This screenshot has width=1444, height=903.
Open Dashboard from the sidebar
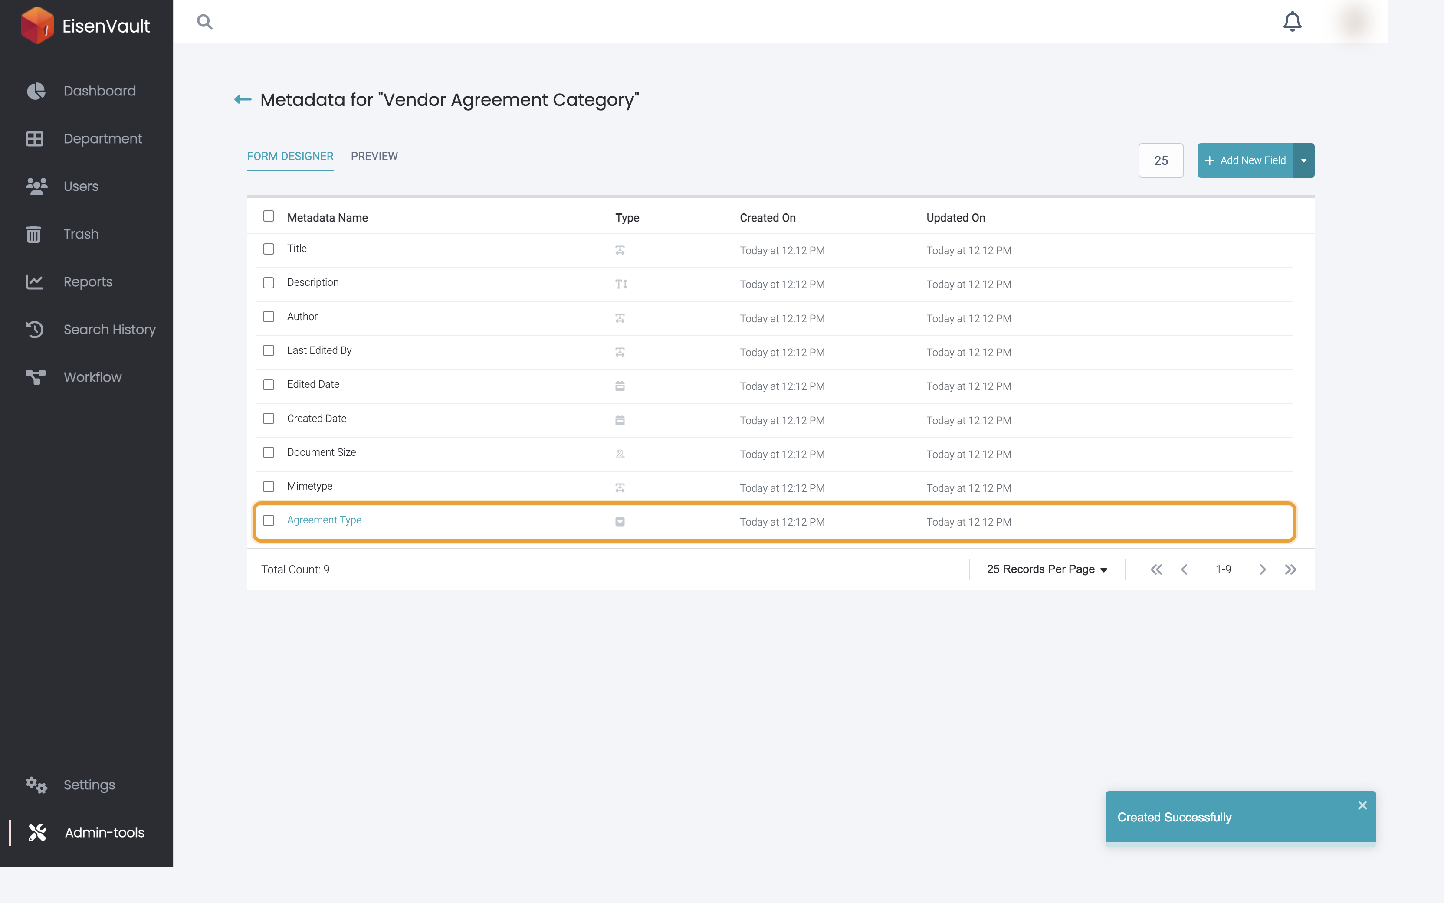pos(100,91)
